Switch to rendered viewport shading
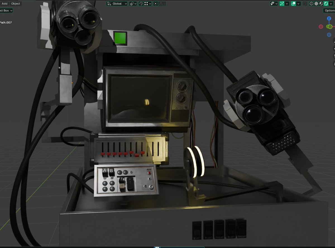 (326, 4)
